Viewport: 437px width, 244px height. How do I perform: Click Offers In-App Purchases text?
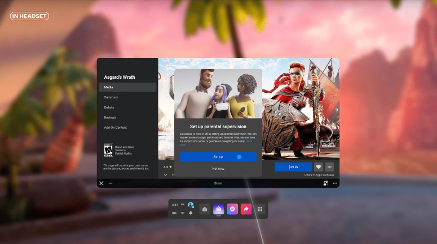coord(319,175)
